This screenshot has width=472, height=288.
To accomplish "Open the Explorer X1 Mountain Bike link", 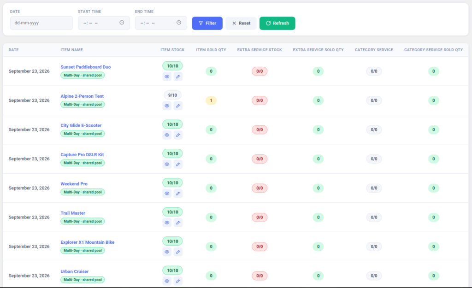I will coord(87,242).
